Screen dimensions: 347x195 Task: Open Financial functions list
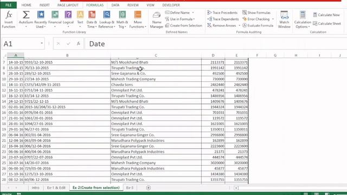55,19
